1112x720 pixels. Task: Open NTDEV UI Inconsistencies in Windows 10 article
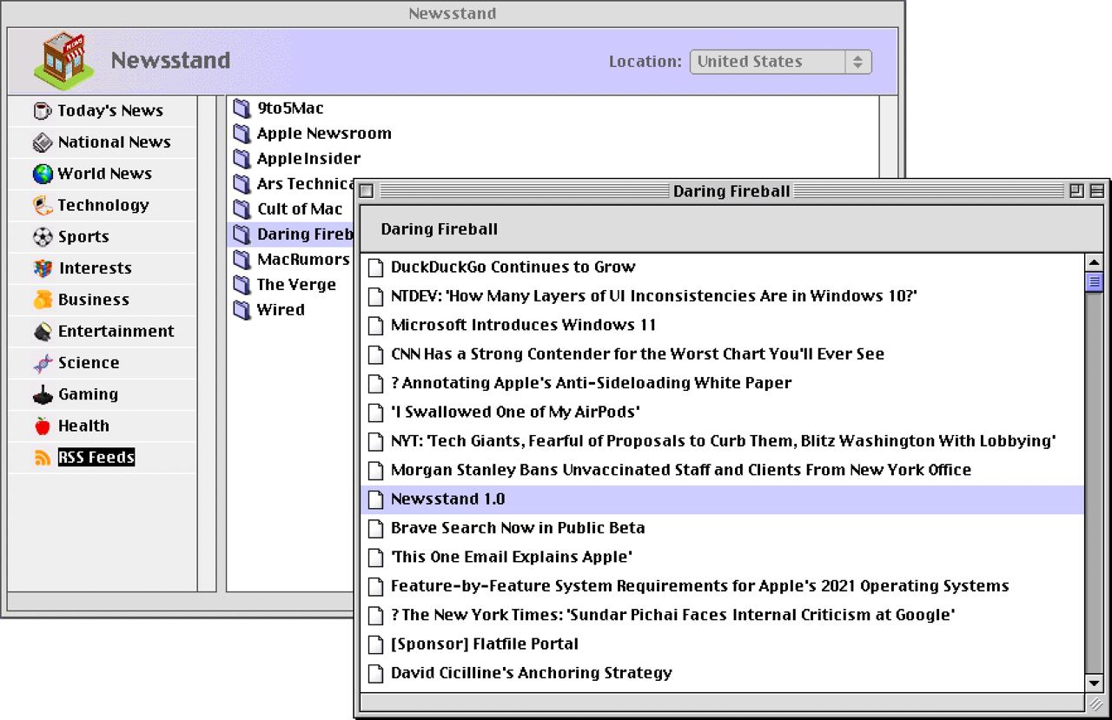click(x=653, y=295)
